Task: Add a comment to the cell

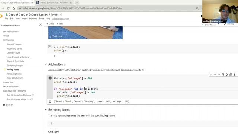Action: (x=223, y=74)
